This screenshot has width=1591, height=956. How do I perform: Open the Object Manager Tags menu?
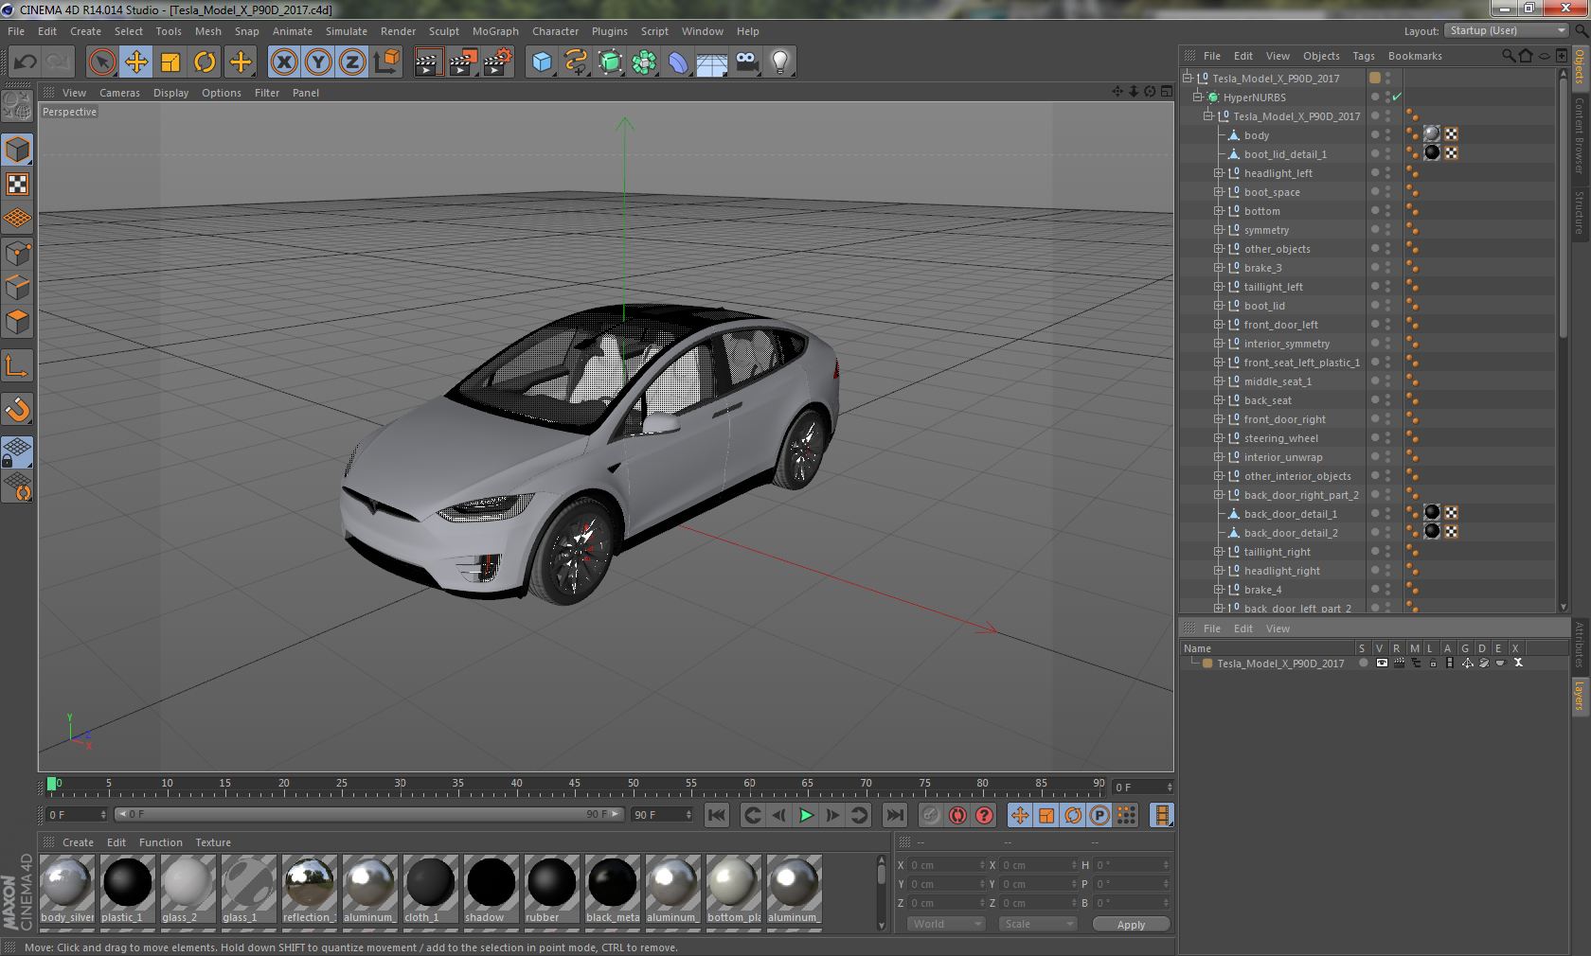1364,56
